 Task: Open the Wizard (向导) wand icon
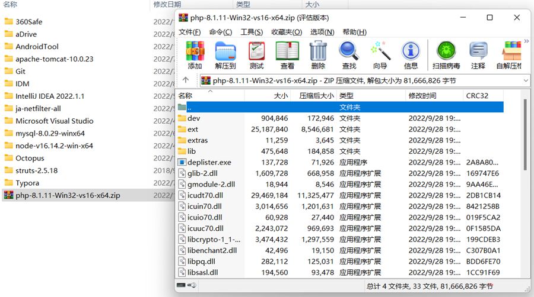(380, 54)
